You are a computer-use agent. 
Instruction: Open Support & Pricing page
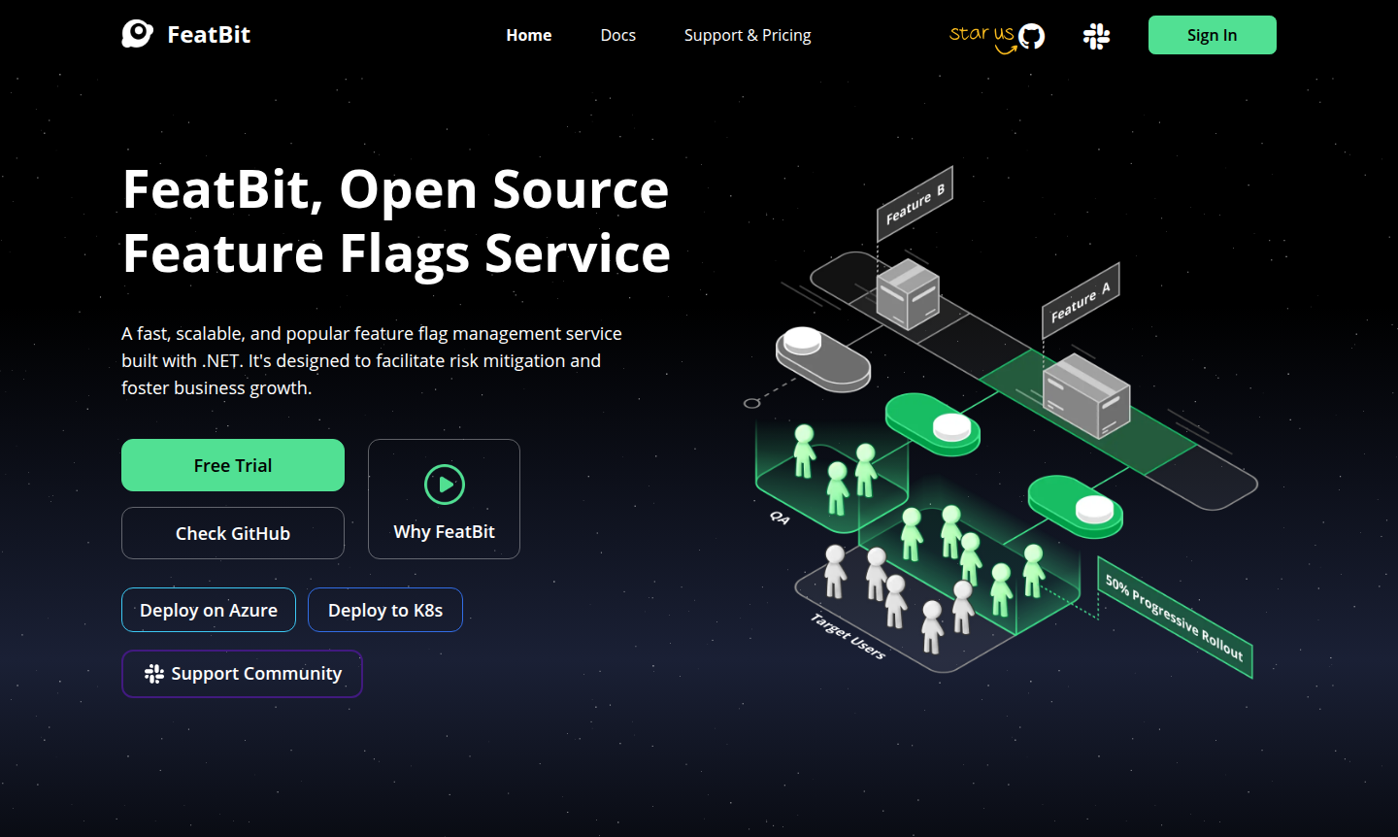[x=747, y=35]
